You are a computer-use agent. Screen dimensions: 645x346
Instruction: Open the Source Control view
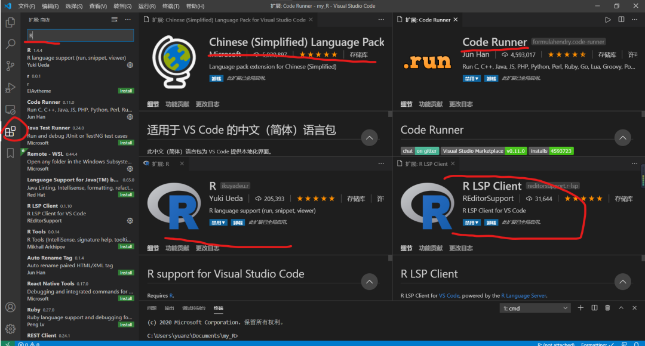[10, 66]
